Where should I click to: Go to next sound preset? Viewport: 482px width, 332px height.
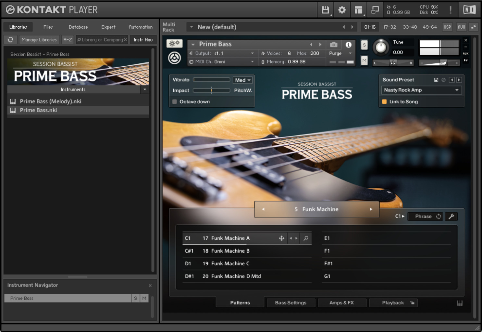(x=459, y=80)
